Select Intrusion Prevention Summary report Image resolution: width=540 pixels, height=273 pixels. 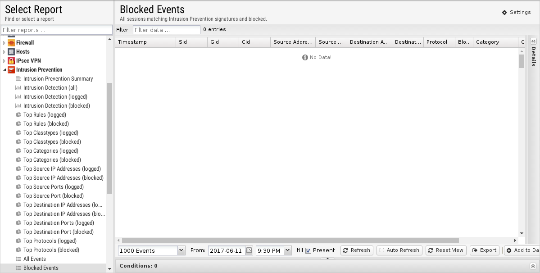point(58,79)
